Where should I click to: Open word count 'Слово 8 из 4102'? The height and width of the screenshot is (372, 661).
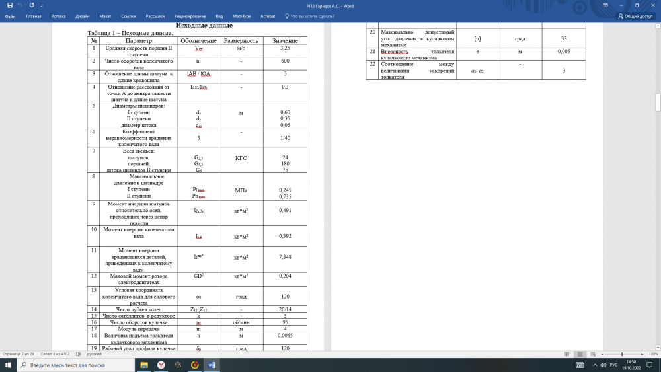pyautogui.click(x=56, y=354)
